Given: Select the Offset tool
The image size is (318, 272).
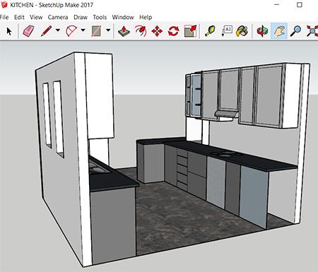Looking at the screenshot, I should click(x=141, y=31).
